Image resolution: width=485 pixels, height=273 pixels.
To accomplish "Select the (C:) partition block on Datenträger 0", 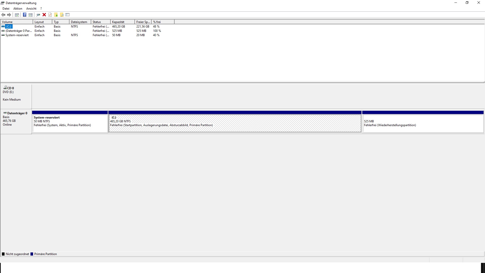I will click(235, 123).
